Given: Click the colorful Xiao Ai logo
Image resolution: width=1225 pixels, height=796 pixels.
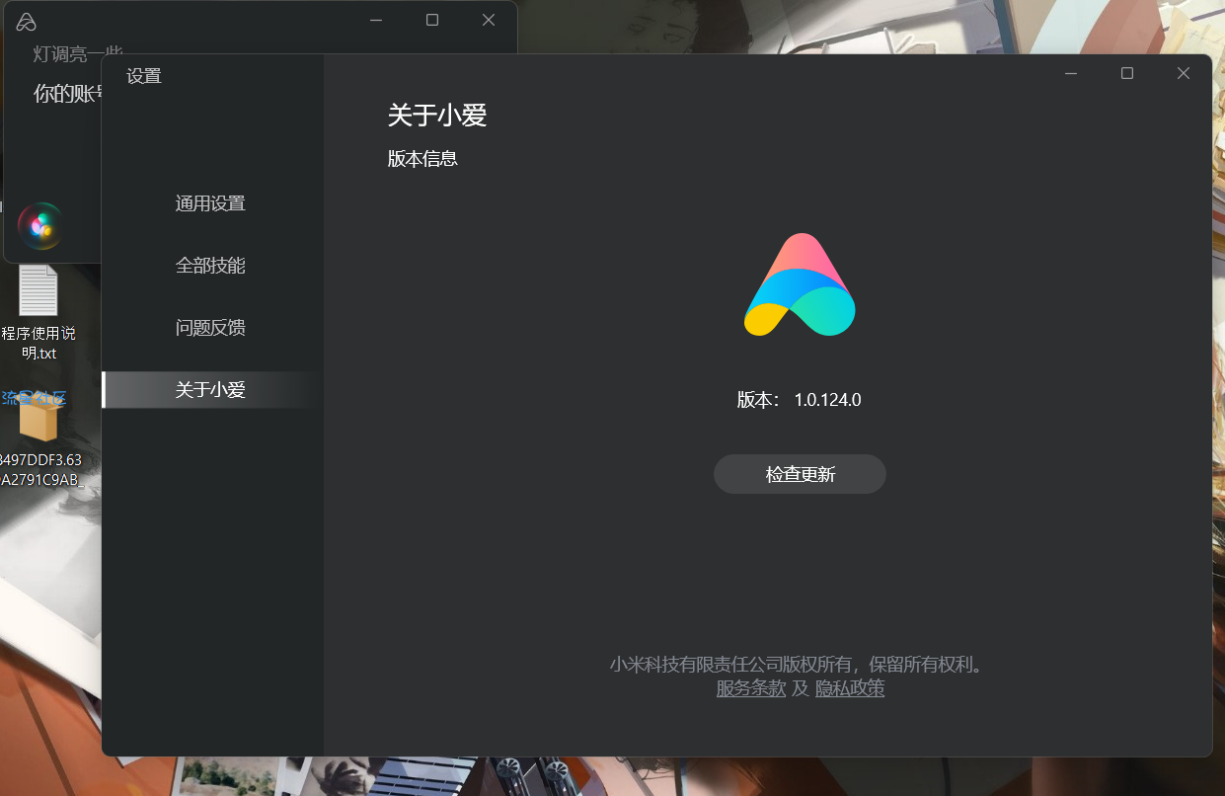Looking at the screenshot, I should [x=800, y=285].
